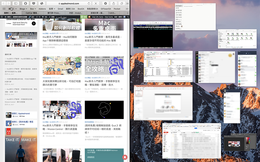Click the red notification bell

[125, 157]
